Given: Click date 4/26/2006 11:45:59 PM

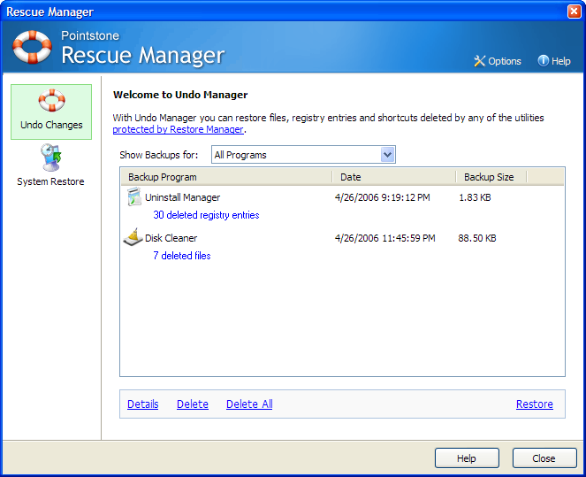Looking at the screenshot, I should [x=385, y=238].
